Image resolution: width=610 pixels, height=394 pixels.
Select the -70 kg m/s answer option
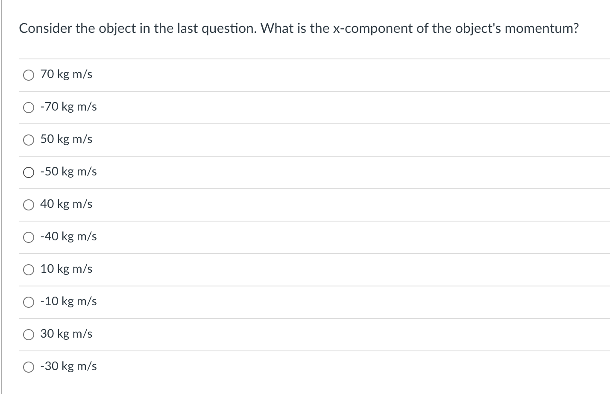68,107
